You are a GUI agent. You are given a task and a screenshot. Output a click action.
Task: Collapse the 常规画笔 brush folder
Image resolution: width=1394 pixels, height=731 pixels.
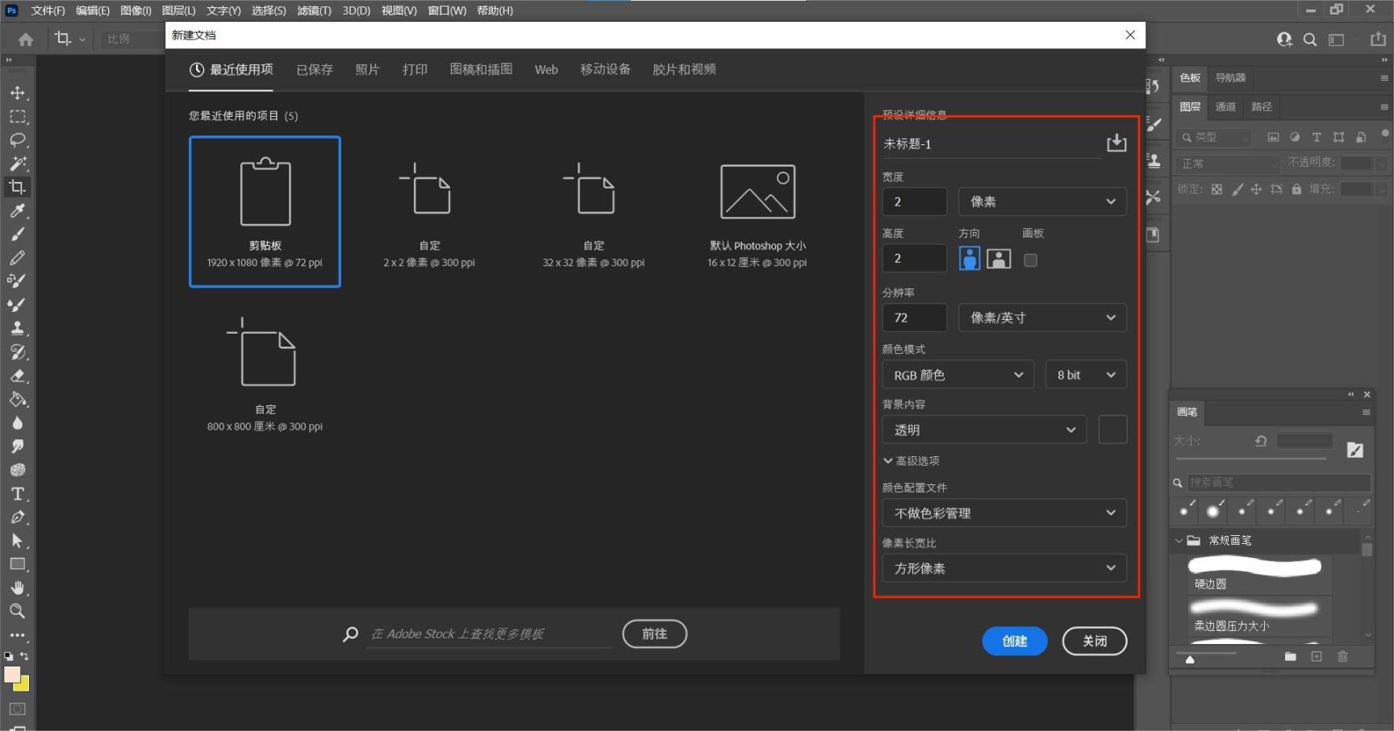tap(1179, 541)
